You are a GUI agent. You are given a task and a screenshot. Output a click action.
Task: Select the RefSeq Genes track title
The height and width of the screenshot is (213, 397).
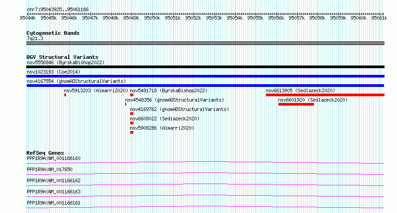pos(45,153)
